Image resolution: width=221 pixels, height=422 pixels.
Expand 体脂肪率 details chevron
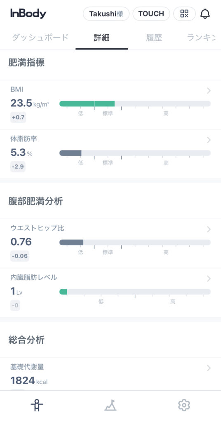pyautogui.click(x=209, y=140)
